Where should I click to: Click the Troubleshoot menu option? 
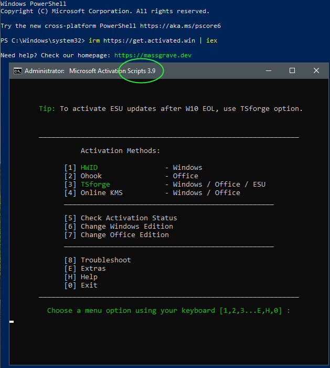tap(105, 260)
